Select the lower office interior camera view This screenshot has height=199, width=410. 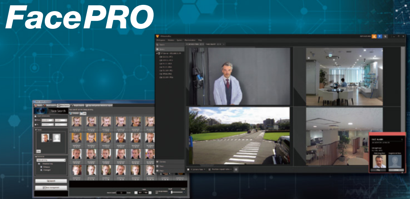[344, 136]
